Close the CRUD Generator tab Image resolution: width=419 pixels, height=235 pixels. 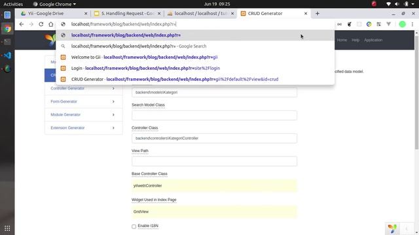306,13
